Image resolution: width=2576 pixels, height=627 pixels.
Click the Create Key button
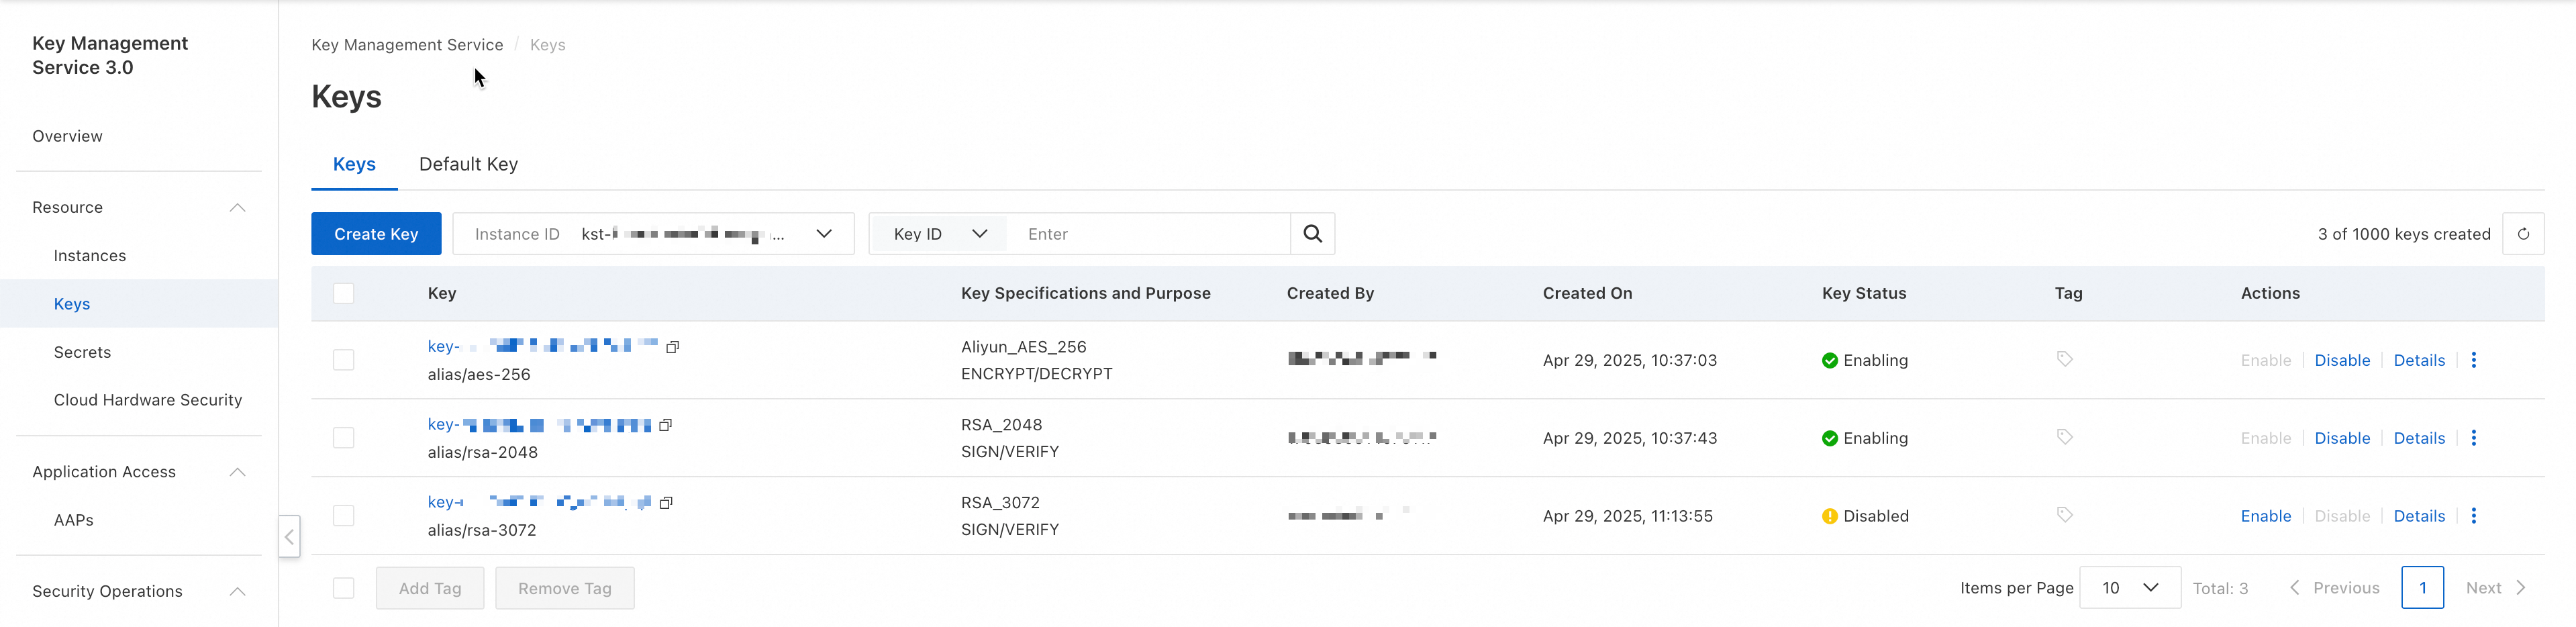click(376, 234)
